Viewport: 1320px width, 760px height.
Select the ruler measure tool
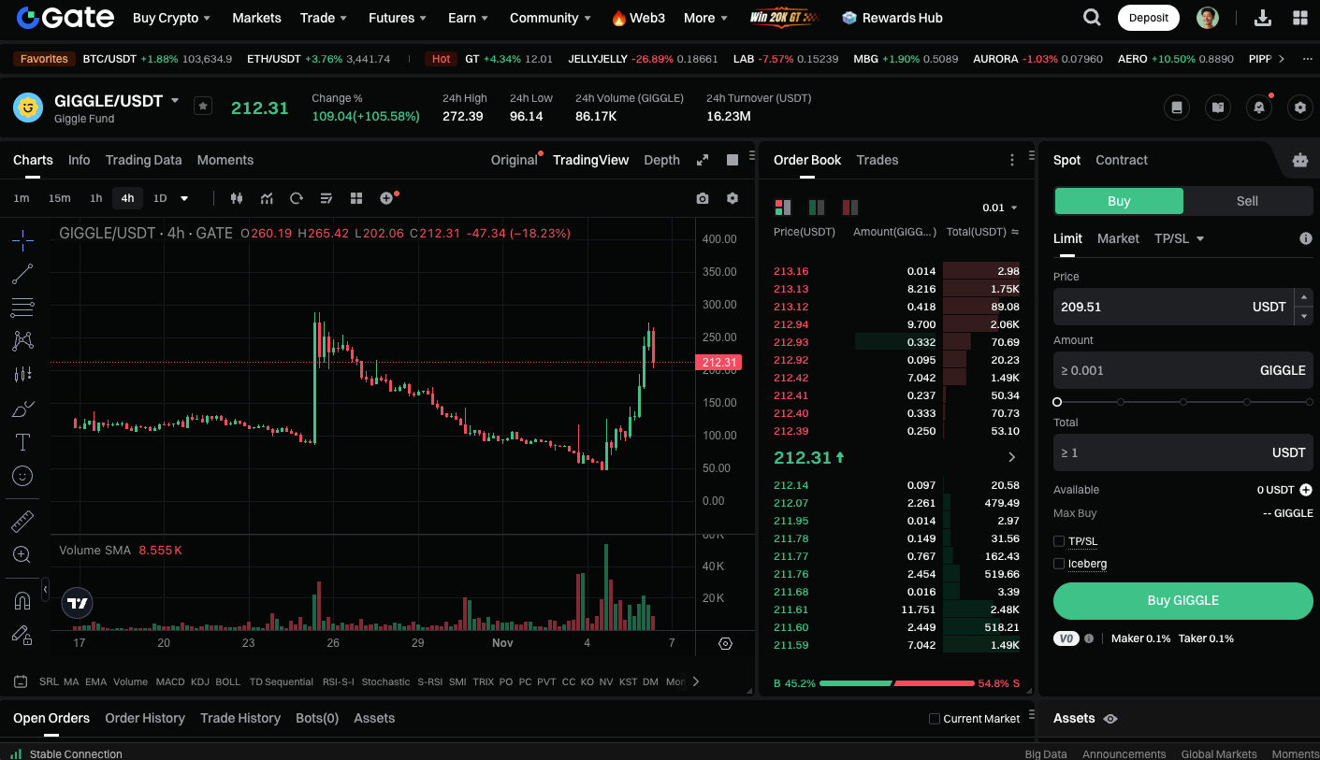(22, 521)
